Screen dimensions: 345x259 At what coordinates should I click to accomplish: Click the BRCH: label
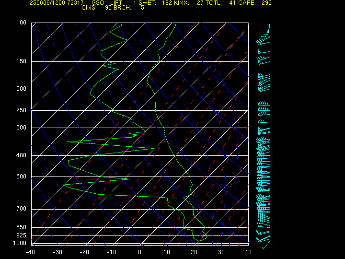coord(123,8)
